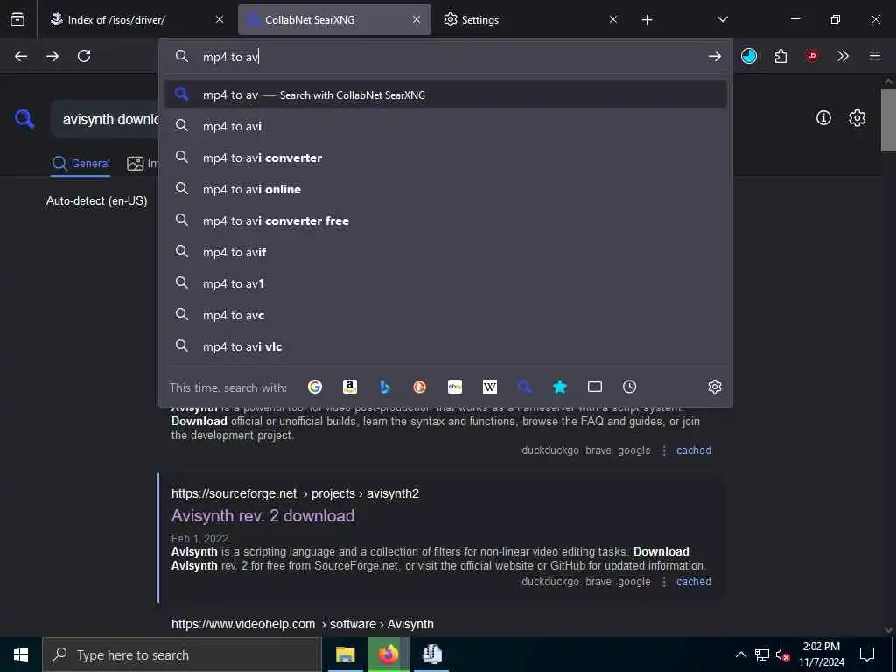Open the Windows Start menu
Screen dimensions: 896x672
click(x=21, y=654)
